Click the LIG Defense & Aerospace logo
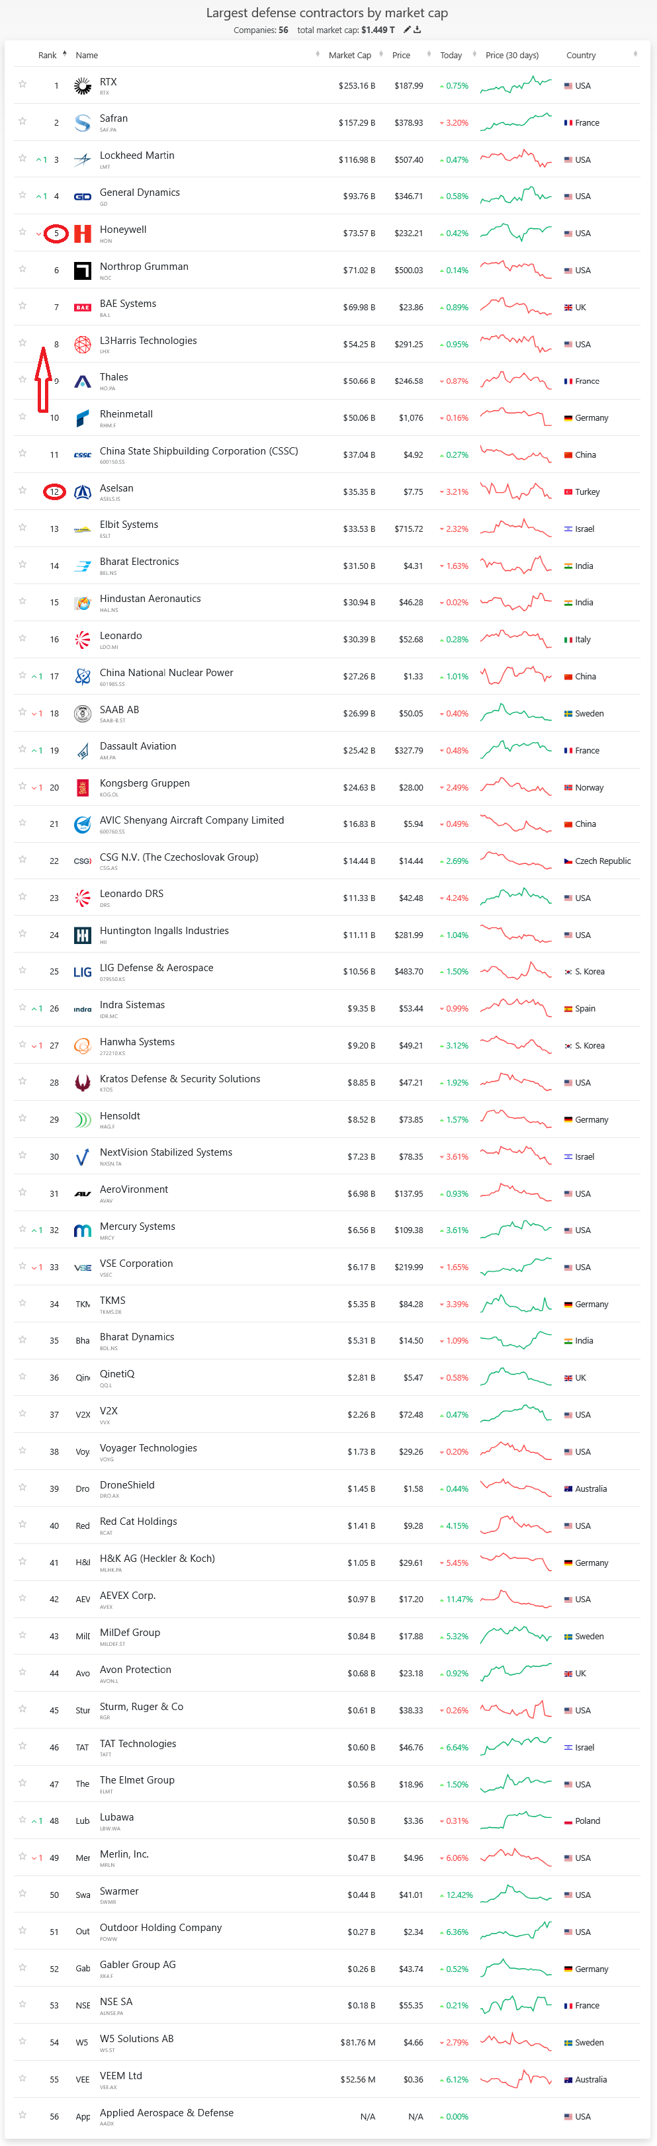This screenshot has height=2146, width=657. pyautogui.click(x=83, y=972)
